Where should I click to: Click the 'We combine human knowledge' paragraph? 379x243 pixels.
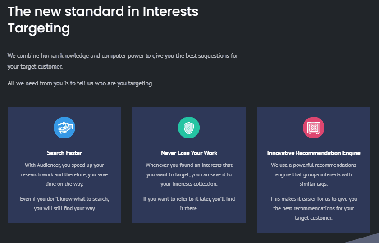(123, 61)
